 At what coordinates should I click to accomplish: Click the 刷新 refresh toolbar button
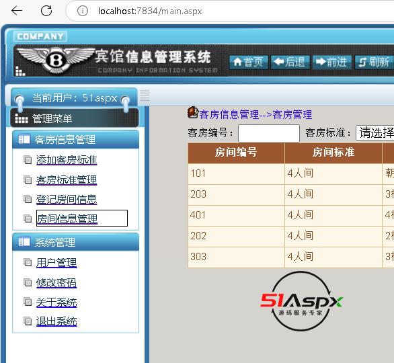coord(374,62)
